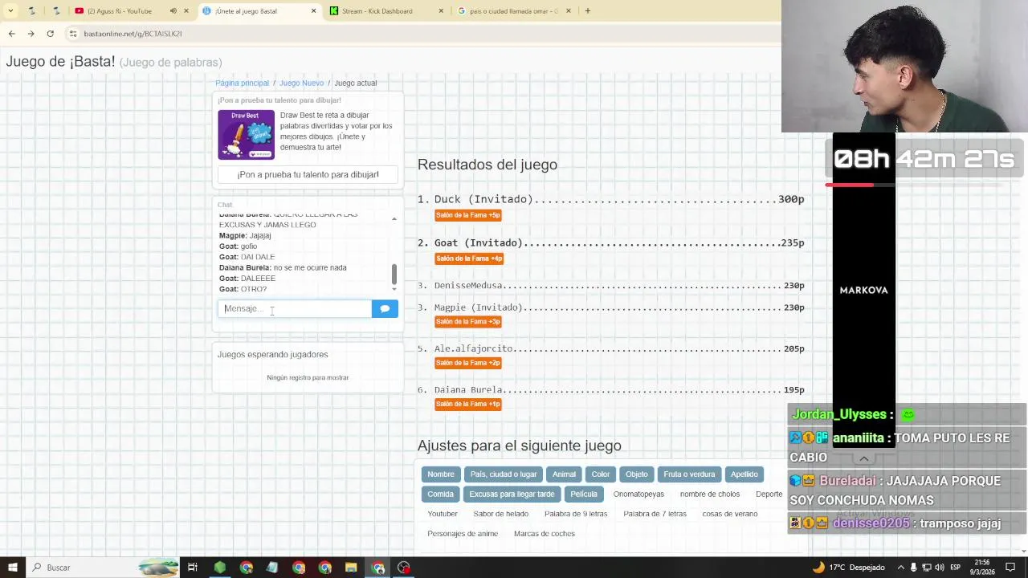
Task: Enable the Youtuber category
Action: pyautogui.click(x=443, y=514)
